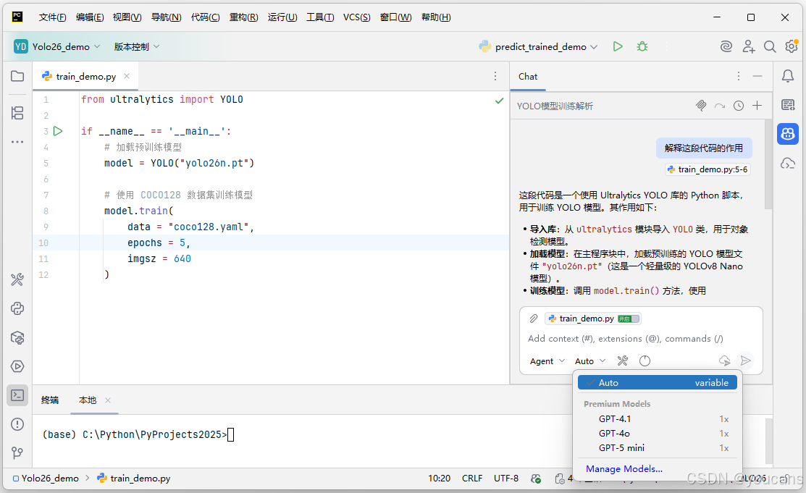Screen dimensions: 806x493
Task: Toggle train_demo.py context switch
Action: tap(629, 319)
